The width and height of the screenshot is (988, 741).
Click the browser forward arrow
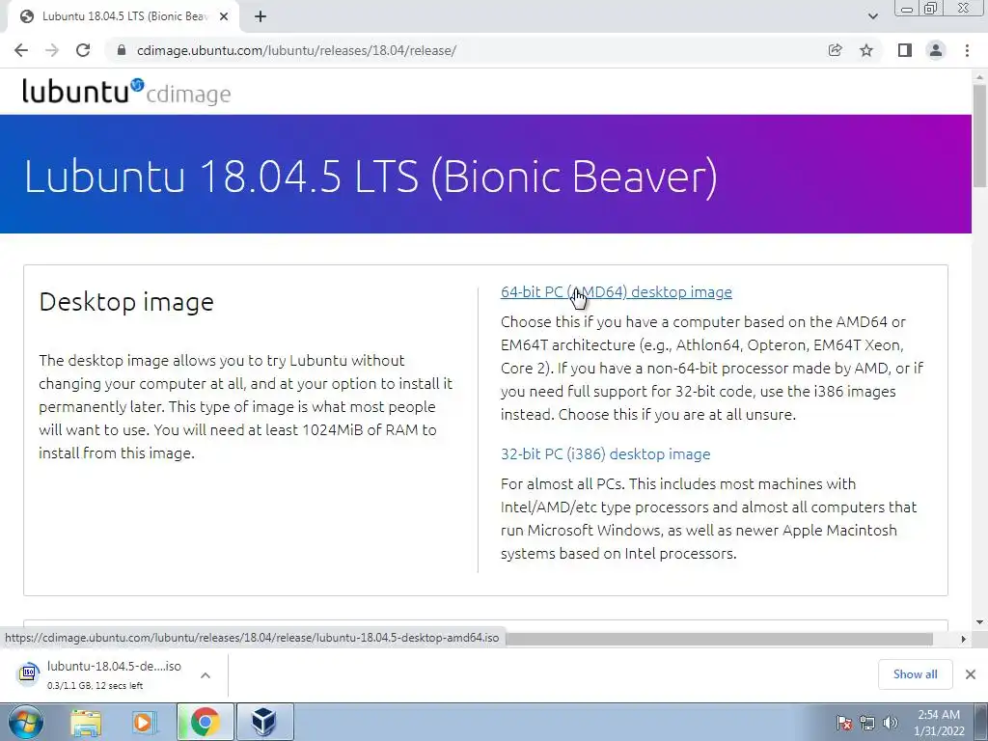coord(52,50)
